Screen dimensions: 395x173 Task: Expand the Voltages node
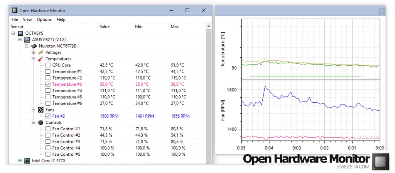(33, 53)
